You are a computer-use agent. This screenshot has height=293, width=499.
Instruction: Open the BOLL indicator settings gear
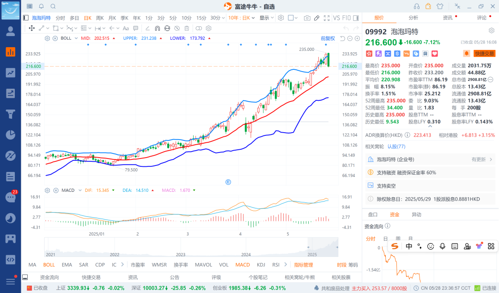(x=48, y=38)
